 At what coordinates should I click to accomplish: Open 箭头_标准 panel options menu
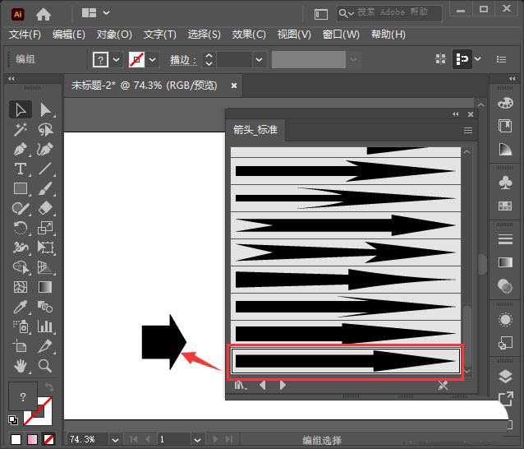coord(468,130)
